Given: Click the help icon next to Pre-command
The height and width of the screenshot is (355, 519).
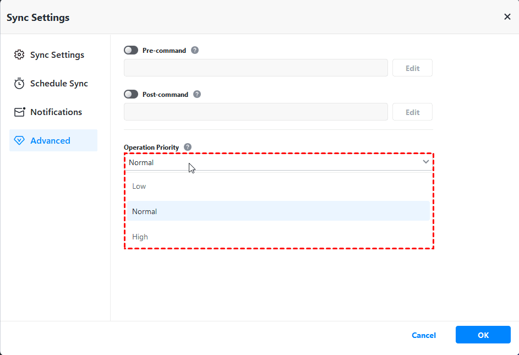Looking at the screenshot, I should click(194, 50).
